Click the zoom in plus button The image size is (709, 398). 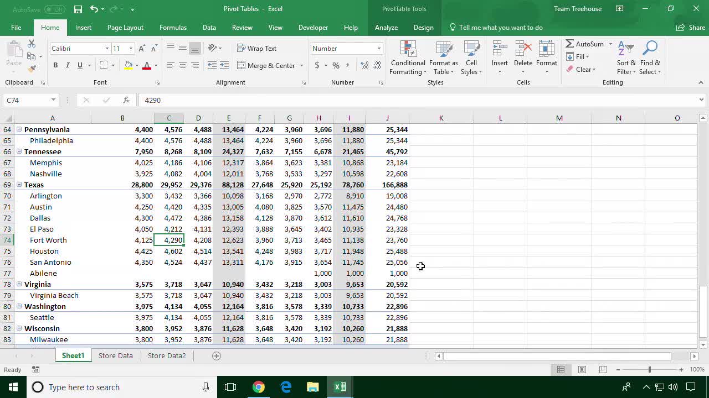pos(681,369)
